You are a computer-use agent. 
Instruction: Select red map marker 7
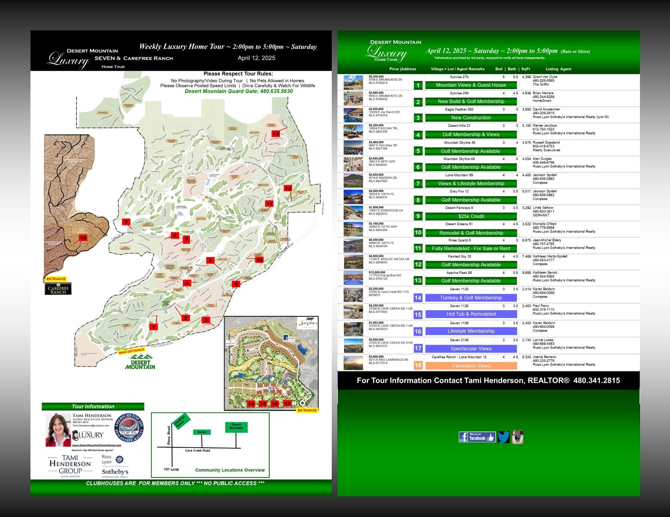pos(126,222)
